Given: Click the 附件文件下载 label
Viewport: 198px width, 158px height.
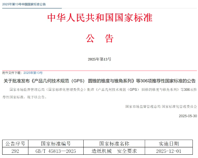Looking at the screenshot, I should [x=12, y=73].
